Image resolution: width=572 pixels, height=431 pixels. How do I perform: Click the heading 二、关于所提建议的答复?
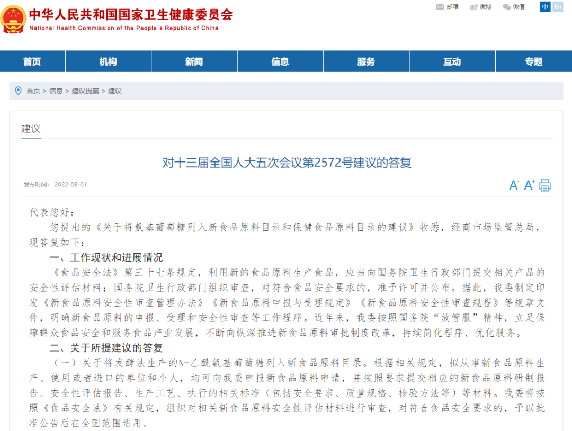106,347
